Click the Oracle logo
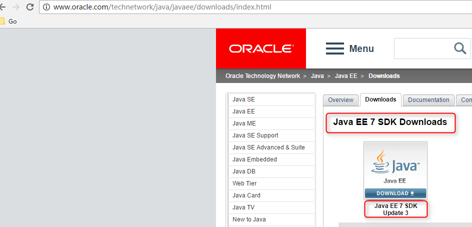This screenshot has width=472, height=227. pyautogui.click(x=260, y=48)
